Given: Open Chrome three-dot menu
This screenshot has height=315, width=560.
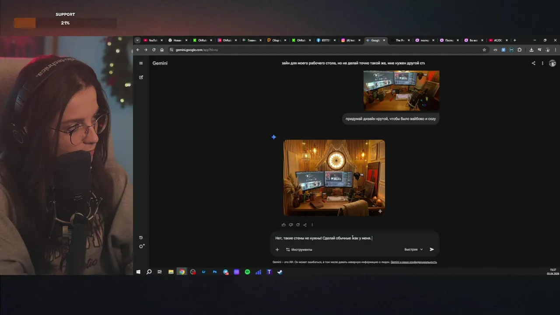Looking at the screenshot, I should click(556, 50).
